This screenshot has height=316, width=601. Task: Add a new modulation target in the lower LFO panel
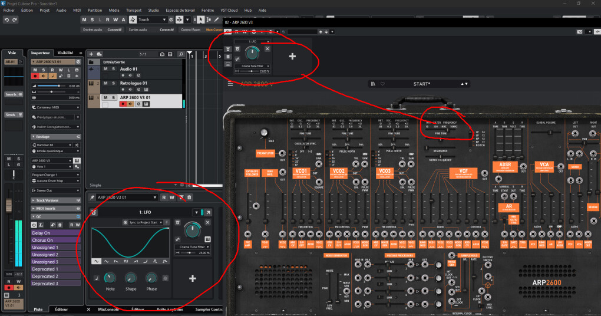[193, 278]
